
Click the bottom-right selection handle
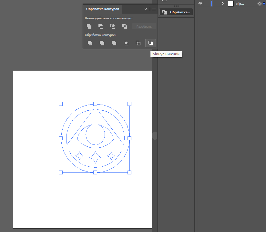tap(129, 172)
